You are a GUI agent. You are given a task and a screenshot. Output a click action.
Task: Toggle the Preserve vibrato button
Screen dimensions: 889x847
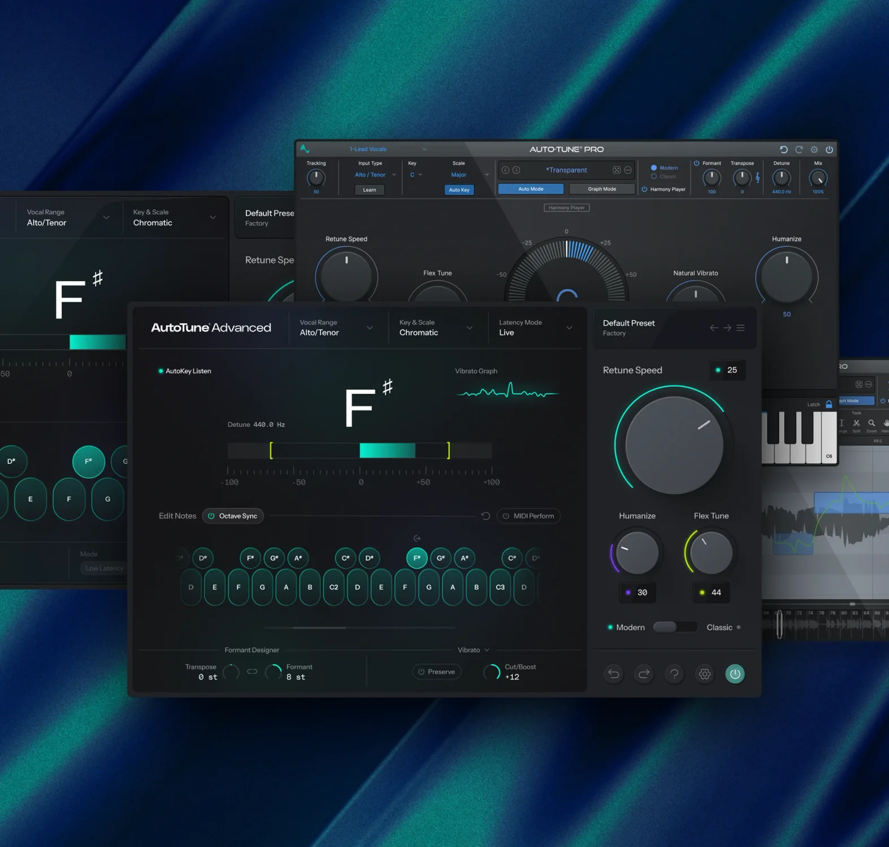pos(436,672)
